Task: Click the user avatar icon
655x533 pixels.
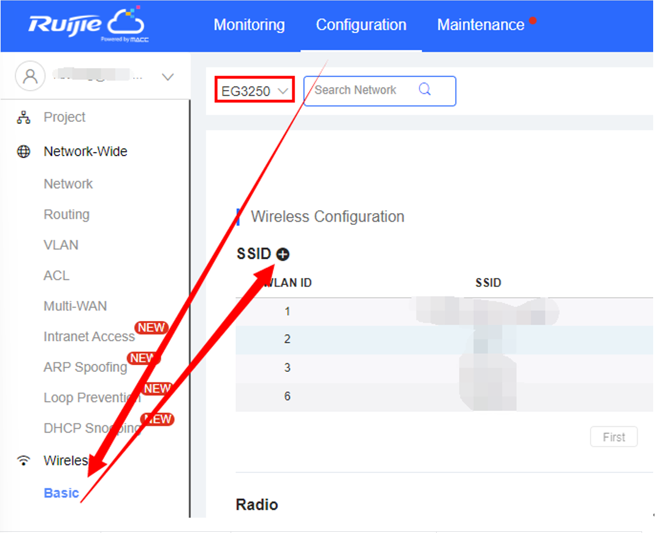Action: (30, 76)
